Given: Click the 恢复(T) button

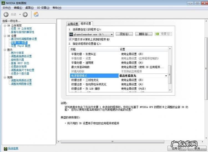Looking at the screenshot, I should coord(163,34).
